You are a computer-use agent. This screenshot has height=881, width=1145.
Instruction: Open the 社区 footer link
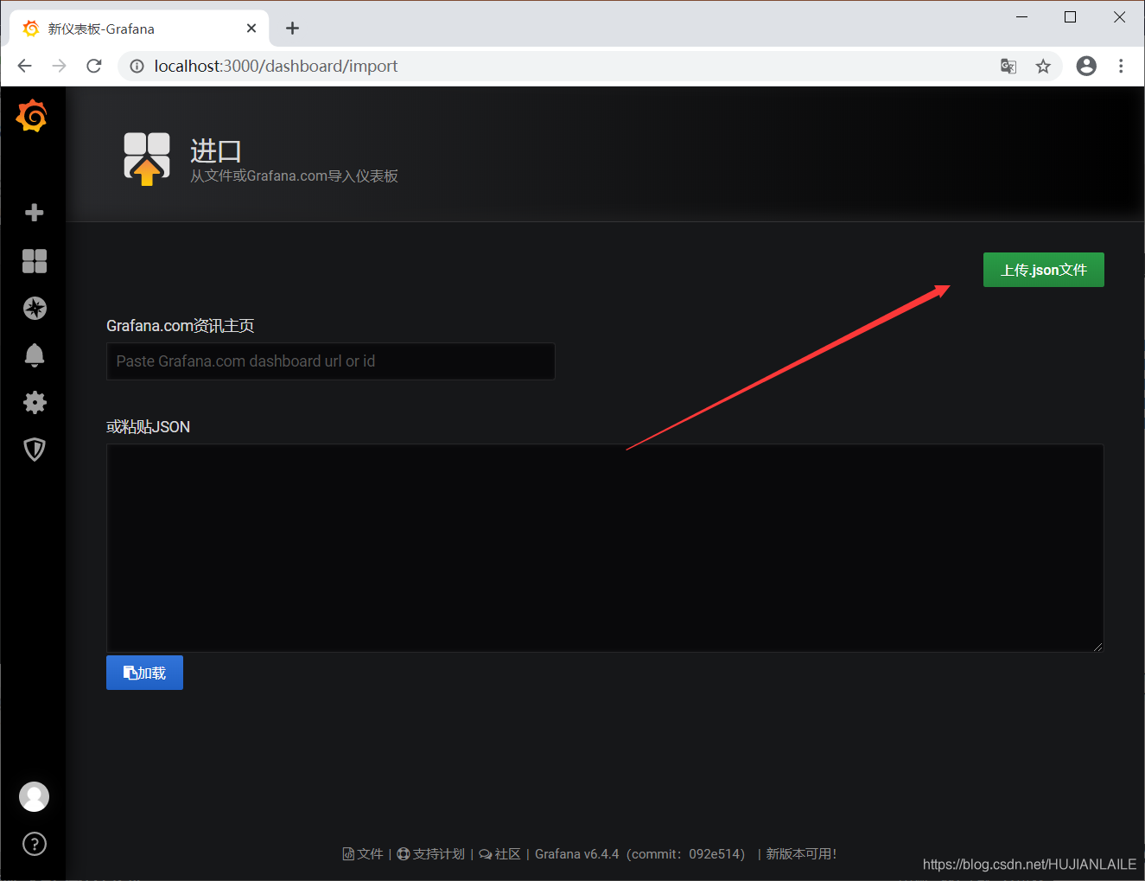pyautogui.click(x=500, y=854)
